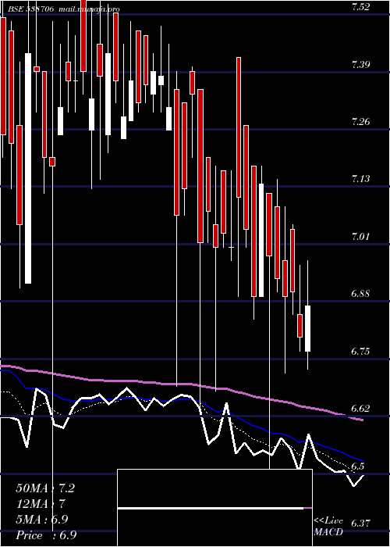Click the 50MA : 7.2 legend text
This screenshot has height=547, width=390.
pos(45,488)
